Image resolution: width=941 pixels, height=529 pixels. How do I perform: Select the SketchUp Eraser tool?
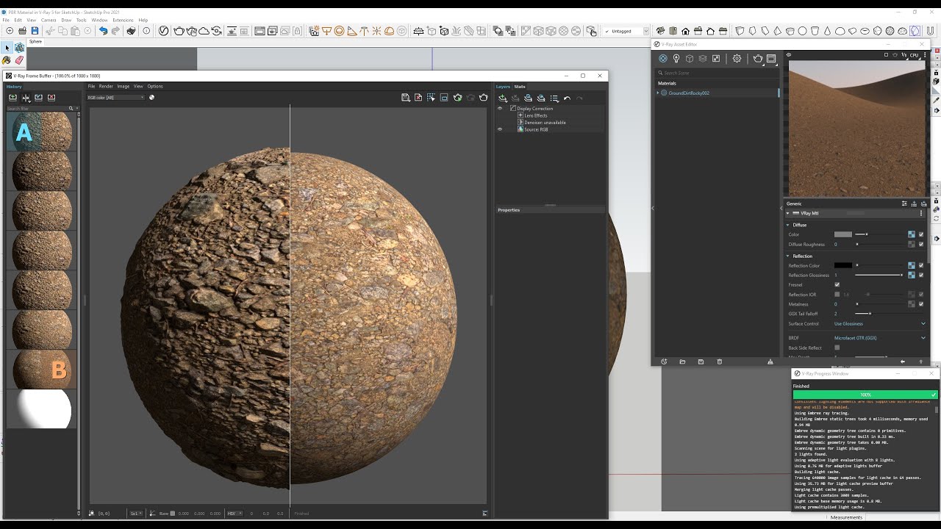coord(19,60)
